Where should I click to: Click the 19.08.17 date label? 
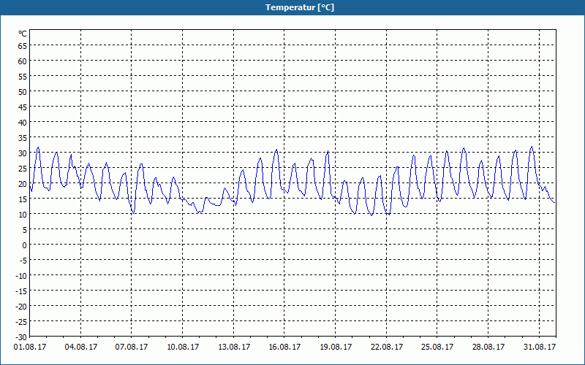click(x=336, y=347)
